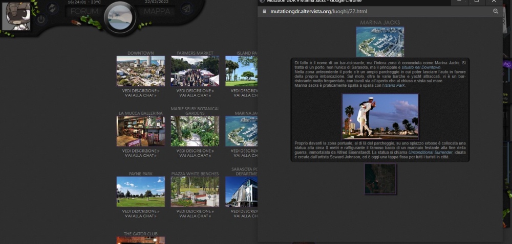This screenshot has width=512, height=244.
Task: Click VAI ALLA CHAT under Piazza White Benches
Action: pyautogui.click(x=195, y=216)
